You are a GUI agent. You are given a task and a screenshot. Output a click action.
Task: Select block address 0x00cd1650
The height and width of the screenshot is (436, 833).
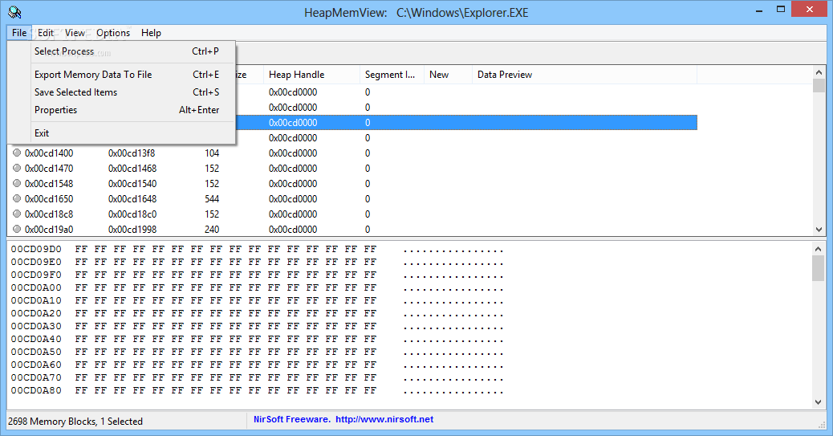click(49, 199)
